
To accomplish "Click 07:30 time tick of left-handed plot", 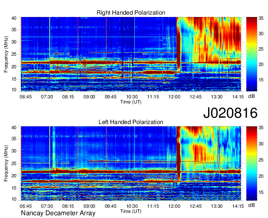I will pyautogui.click(x=47, y=206).
